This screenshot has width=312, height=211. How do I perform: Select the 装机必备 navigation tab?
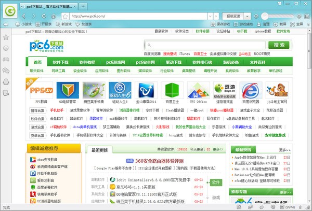(231, 62)
